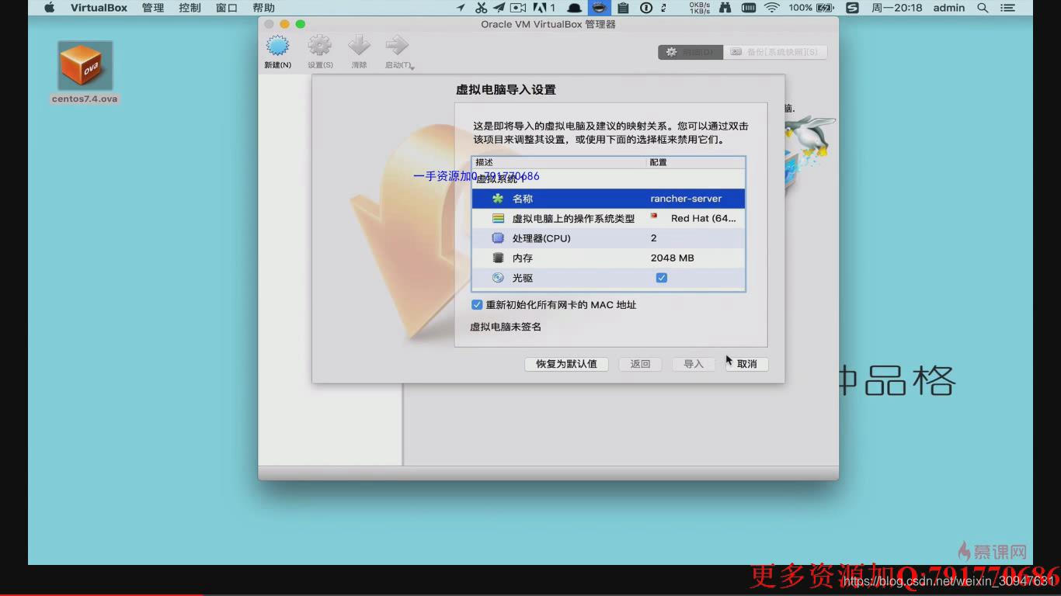Select the CPU count value 2

(x=653, y=238)
